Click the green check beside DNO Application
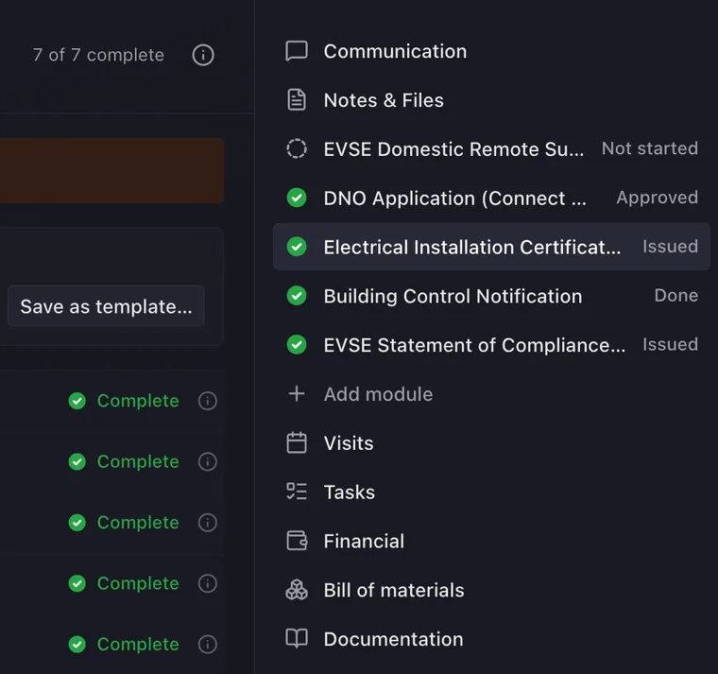The width and height of the screenshot is (718, 674). point(297,198)
